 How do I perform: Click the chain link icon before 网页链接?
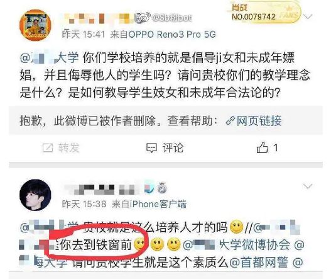point(230,121)
